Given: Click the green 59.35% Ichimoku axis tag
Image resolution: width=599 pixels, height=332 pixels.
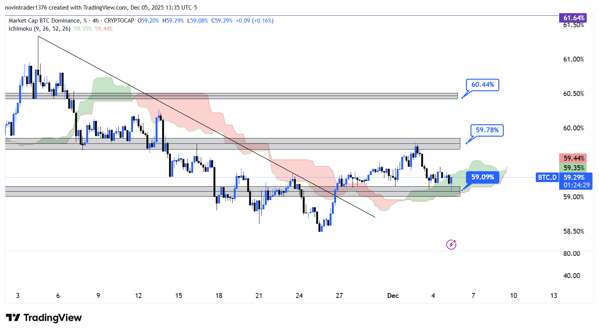Looking at the screenshot, I should 573,168.
